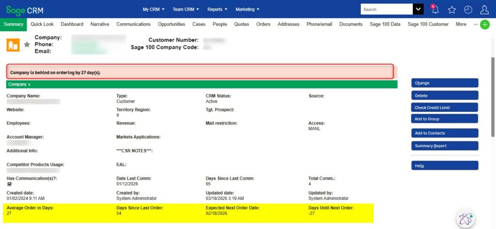
Task: Click the orange company building icon
Action: pos(13,45)
